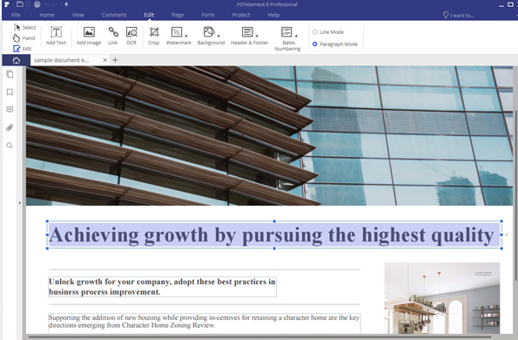
Task: Open the page thumbnails panel
Action: coord(10,74)
